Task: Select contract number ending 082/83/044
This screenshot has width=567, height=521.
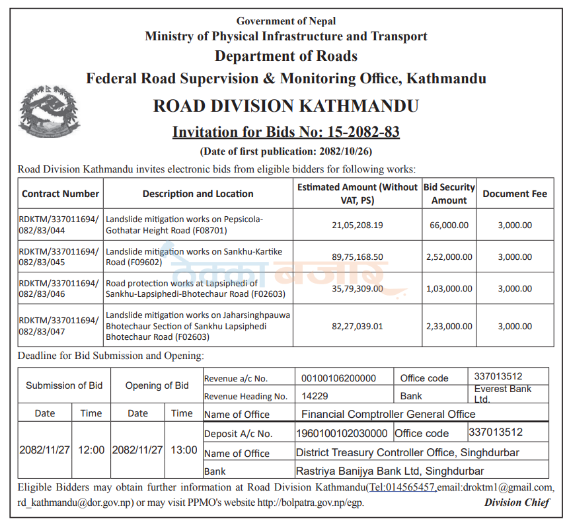Action: tap(59, 225)
